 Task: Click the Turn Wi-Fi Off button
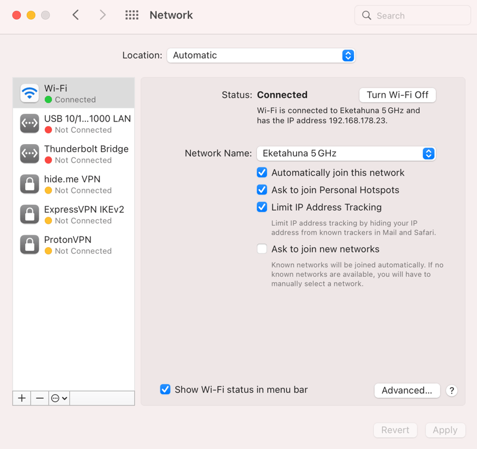click(397, 95)
